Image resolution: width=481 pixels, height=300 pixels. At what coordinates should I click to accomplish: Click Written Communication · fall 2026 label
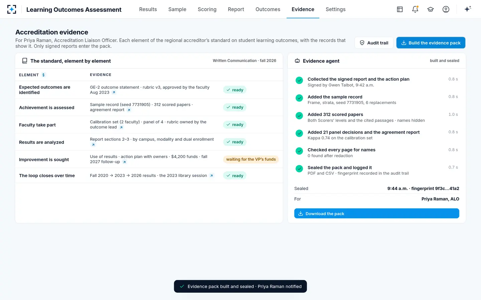[245, 61]
